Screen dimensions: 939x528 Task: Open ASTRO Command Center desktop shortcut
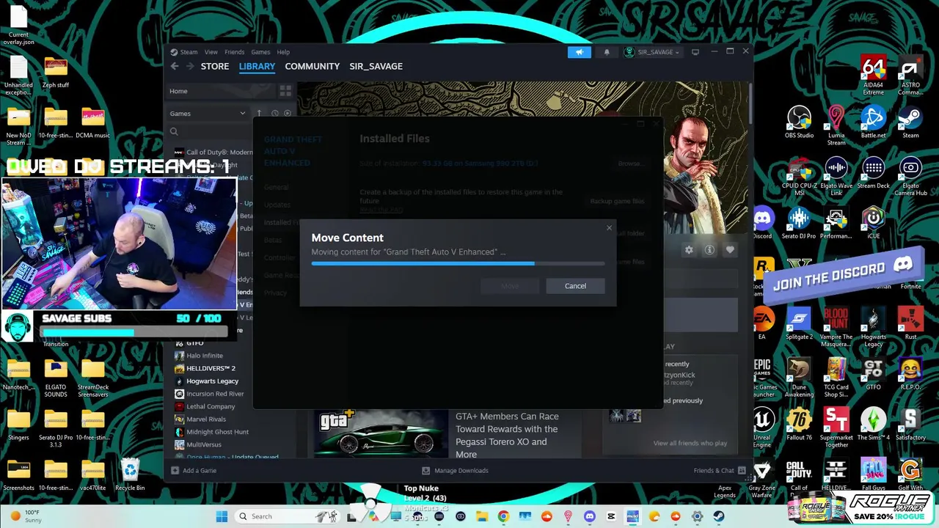click(910, 75)
